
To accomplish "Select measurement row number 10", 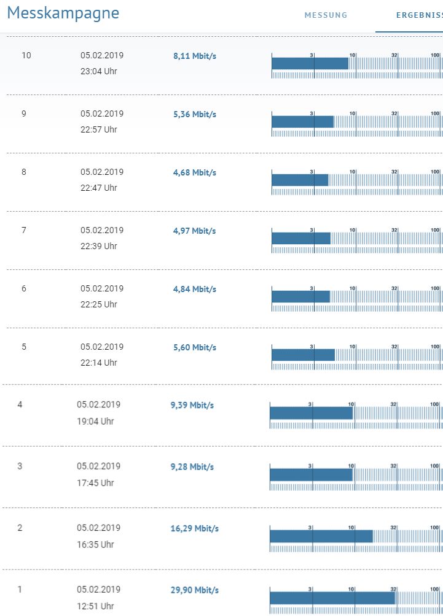I will coord(26,55).
